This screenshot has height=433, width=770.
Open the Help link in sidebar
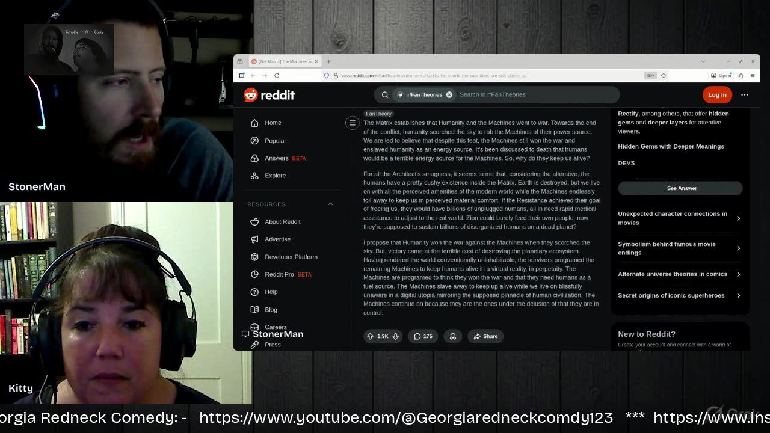pyautogui.click(x=271, y=292)
